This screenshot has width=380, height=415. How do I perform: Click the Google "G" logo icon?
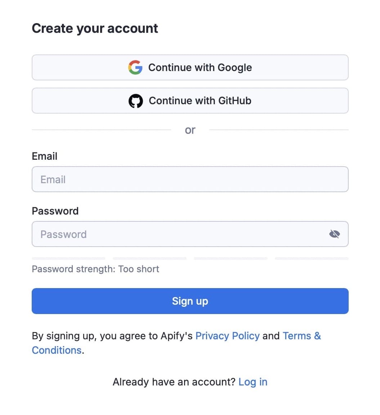(x=135, y=67)
